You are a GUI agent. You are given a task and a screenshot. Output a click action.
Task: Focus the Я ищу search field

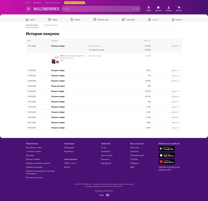(97, 9)
